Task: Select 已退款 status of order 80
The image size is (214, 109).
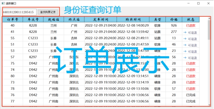Action: point(191,76)
